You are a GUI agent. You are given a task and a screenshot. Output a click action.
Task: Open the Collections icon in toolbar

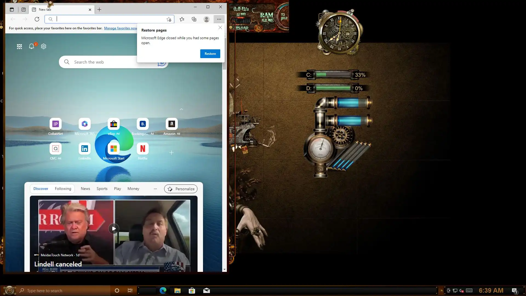194,19
